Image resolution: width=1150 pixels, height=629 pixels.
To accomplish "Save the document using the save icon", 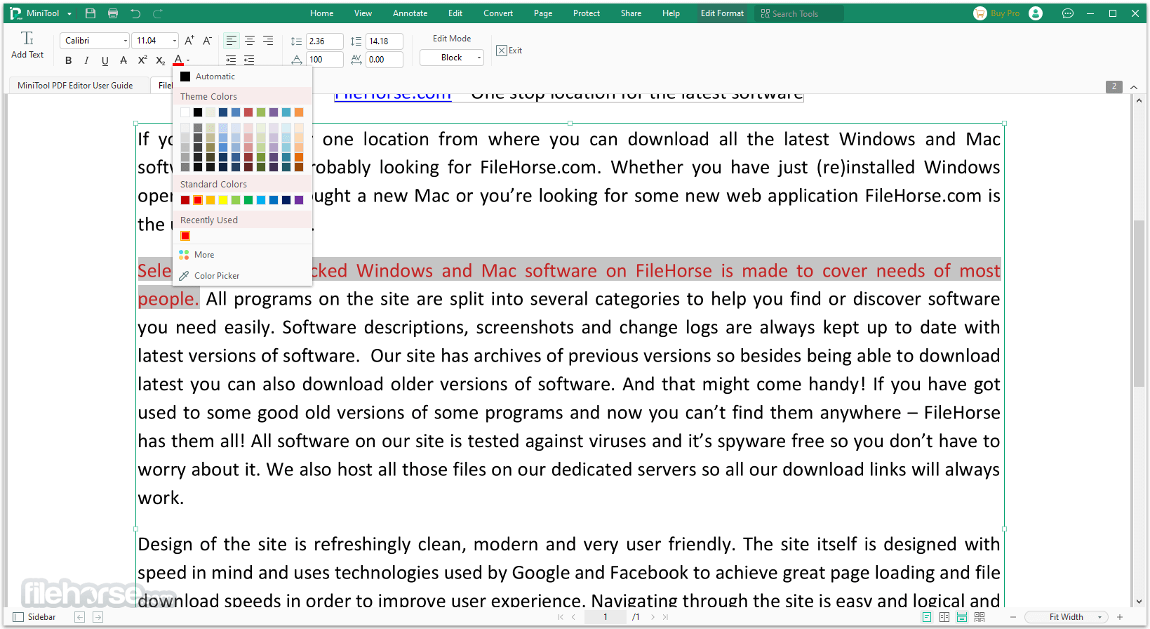I will pyautogui.click(x=91, y=13).
